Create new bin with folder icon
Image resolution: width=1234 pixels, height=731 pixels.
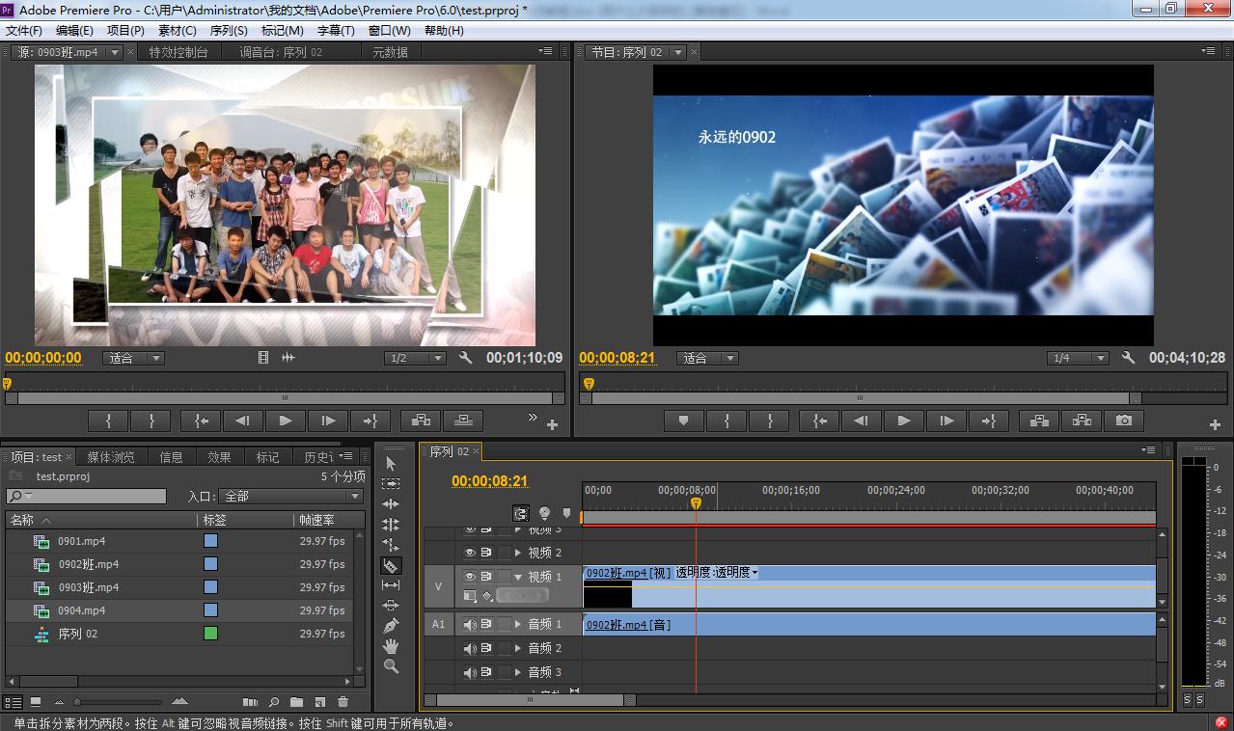(x=296, y=702)
